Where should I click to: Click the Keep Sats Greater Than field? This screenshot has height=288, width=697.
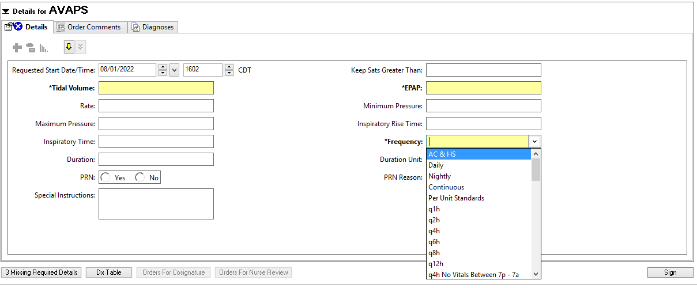tap(484, 70)
